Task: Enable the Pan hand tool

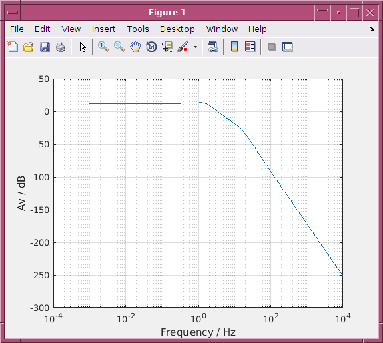Action: click(x=135, y=47)
